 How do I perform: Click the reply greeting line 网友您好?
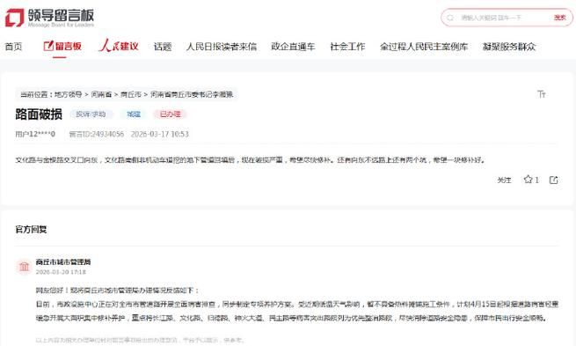117,291
